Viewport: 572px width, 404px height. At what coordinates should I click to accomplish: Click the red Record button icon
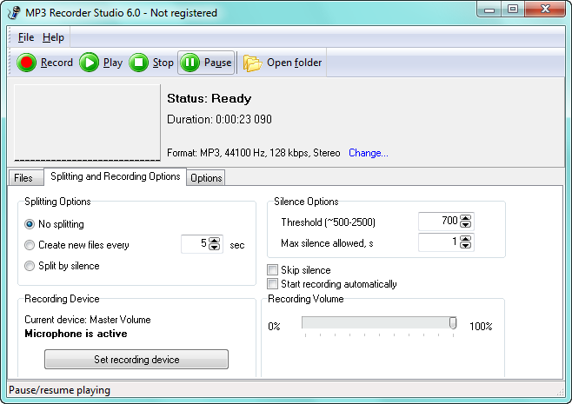[x=27, y=63]
